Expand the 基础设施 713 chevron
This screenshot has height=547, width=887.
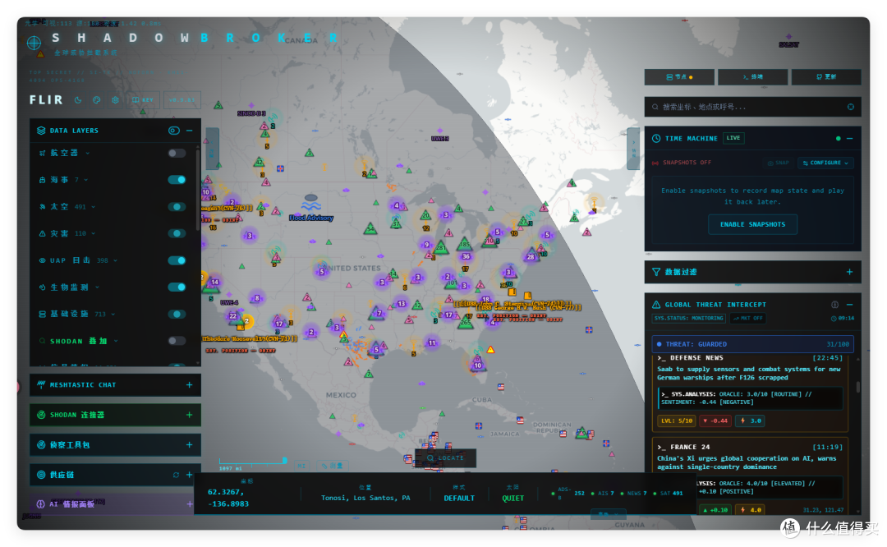point(113,315)
